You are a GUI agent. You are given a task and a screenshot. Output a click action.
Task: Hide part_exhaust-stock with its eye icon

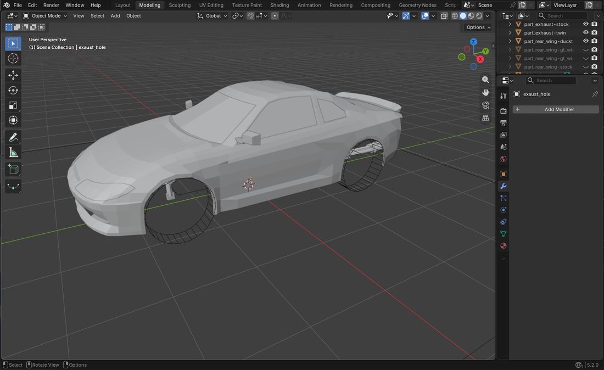click(x=585, y=24)
